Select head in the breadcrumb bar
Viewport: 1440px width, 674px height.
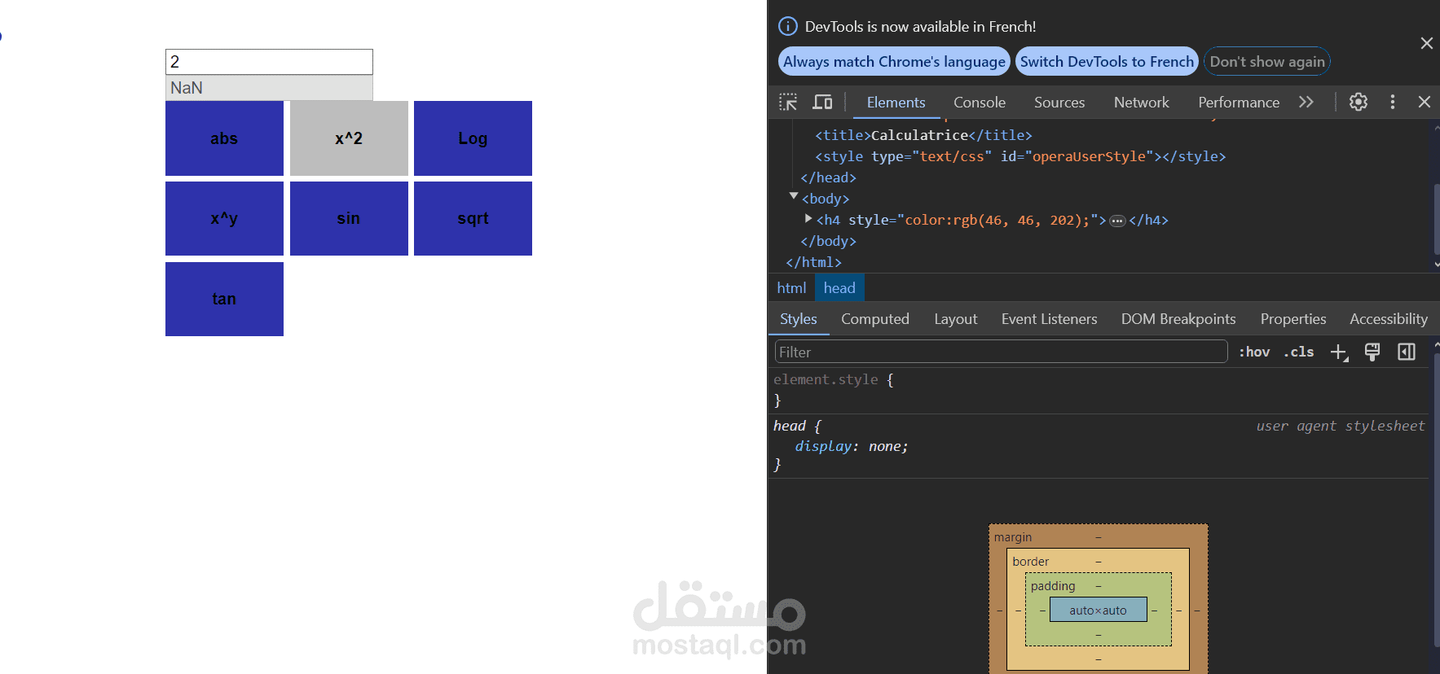pos(839,288)
